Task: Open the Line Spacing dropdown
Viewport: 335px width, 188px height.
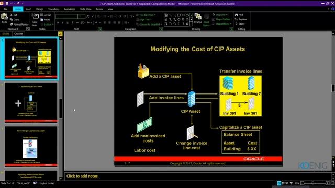Action: click(131, 16)
